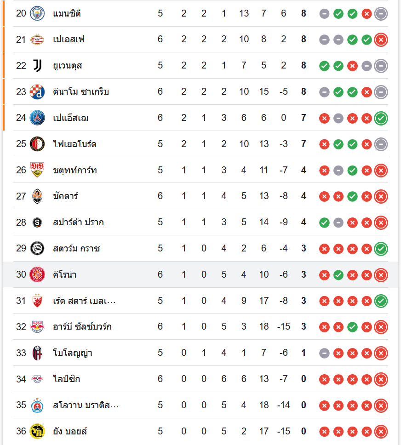Click the PSV club crest icon
This screenshot has height=445, width=401.
click(x=37, y=40)
